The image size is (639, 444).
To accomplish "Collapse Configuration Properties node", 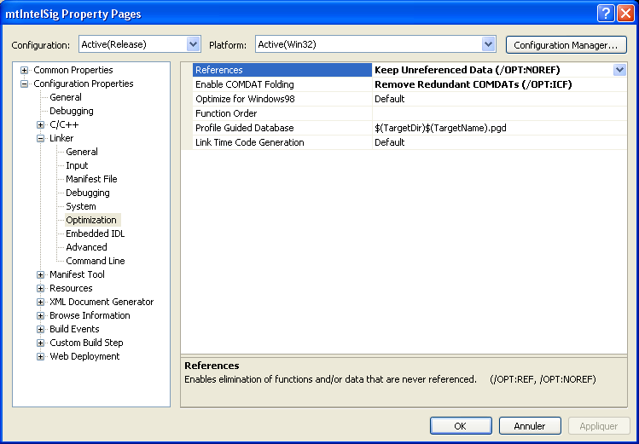I will [25, 84].
